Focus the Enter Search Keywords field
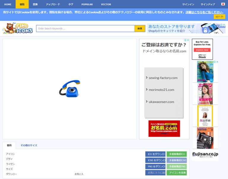Screen dimensions: 228x179 [85, 28]
